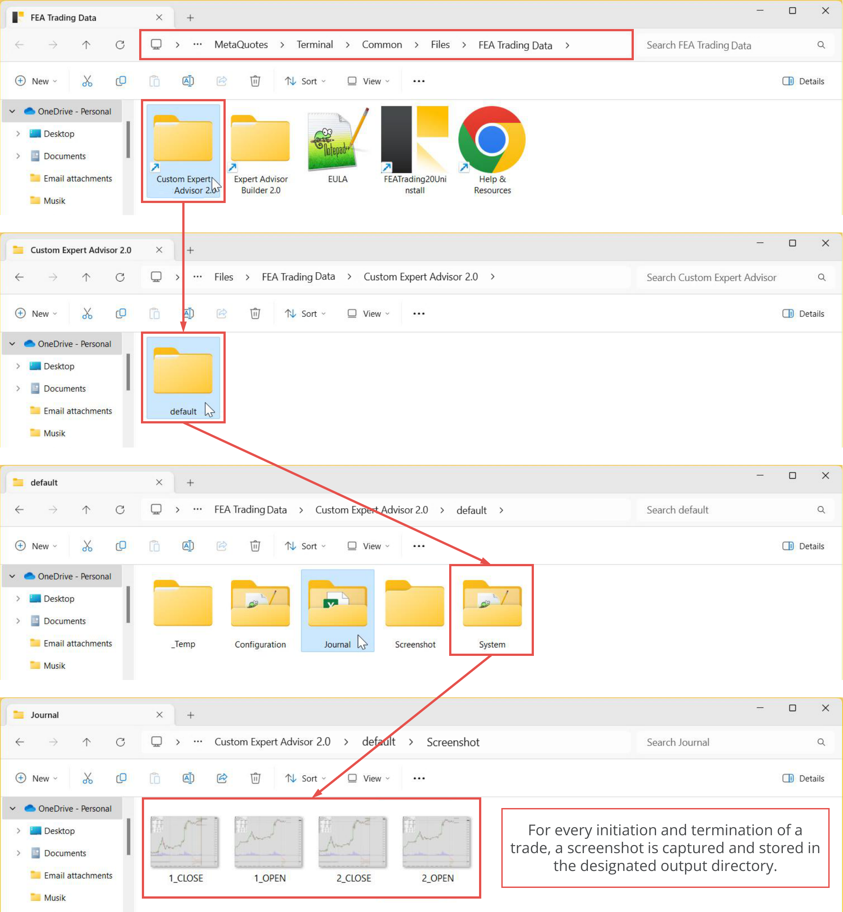Refresh the Journal window
This screenshot has height=912, width=843.
coord(120,742)
